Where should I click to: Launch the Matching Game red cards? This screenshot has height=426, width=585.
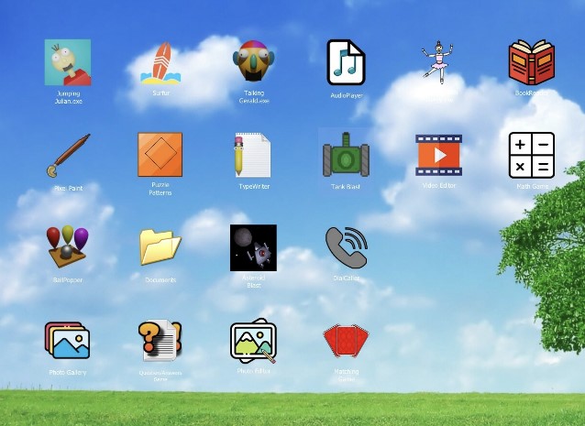pyautogui.click(x=346, y=341)
